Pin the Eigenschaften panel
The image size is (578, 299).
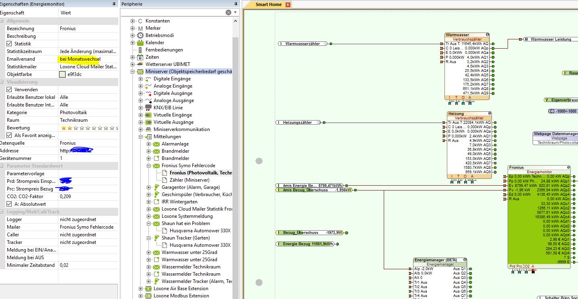tap(114, 4)
